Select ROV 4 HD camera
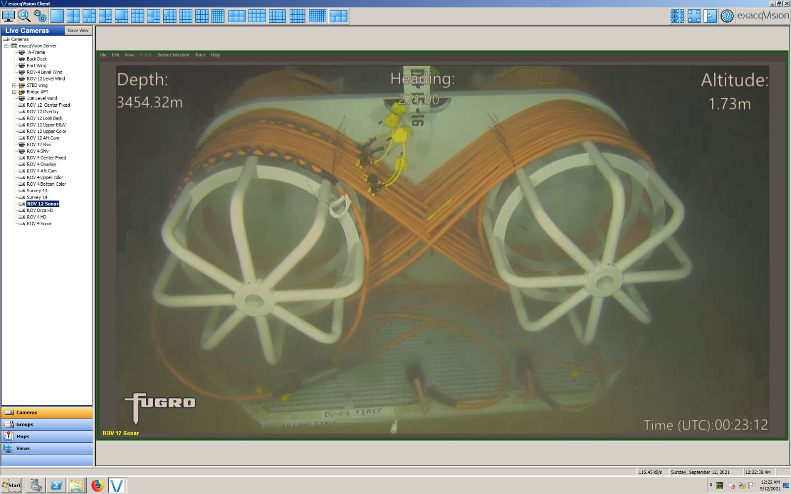Viewport: 791px width, 494px height. (37, 217)
